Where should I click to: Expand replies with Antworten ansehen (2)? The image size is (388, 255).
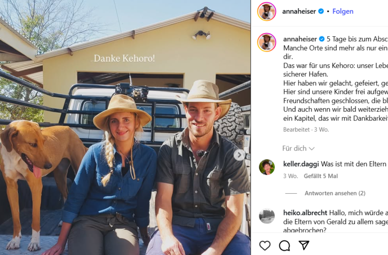pos(335,193)
